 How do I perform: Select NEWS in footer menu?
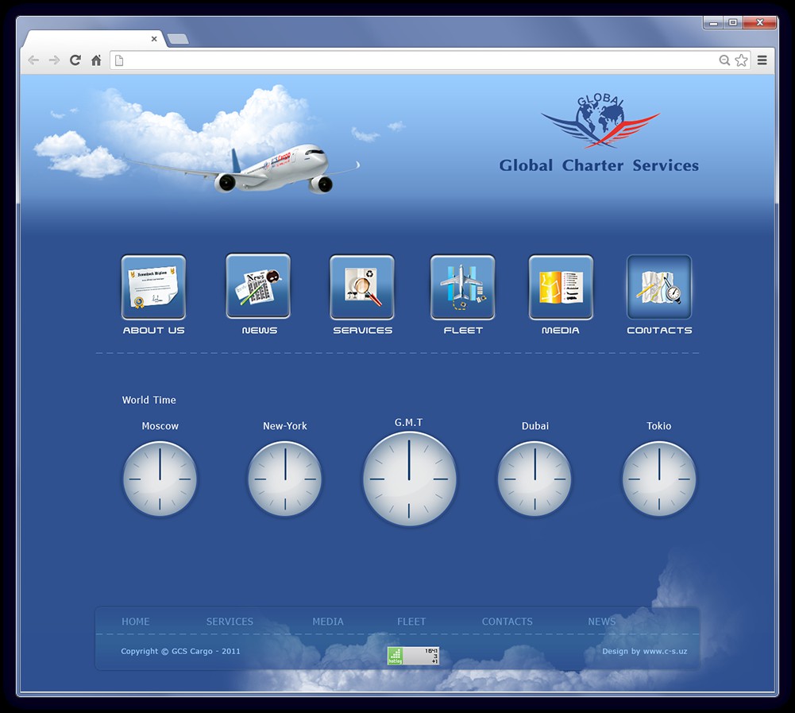pyautogui.click(x=602, y=622)
